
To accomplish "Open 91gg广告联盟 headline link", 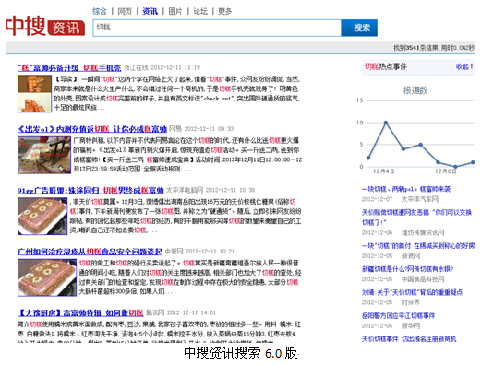I will pos(90,191).
